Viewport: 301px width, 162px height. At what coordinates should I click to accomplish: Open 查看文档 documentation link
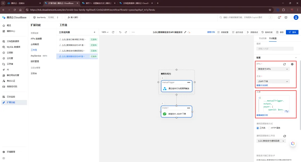211,32
